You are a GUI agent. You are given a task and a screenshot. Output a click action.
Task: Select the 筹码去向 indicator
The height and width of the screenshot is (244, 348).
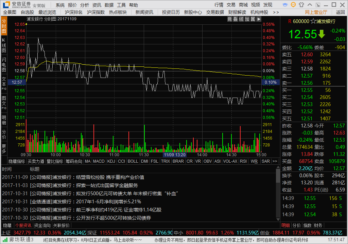74,161
